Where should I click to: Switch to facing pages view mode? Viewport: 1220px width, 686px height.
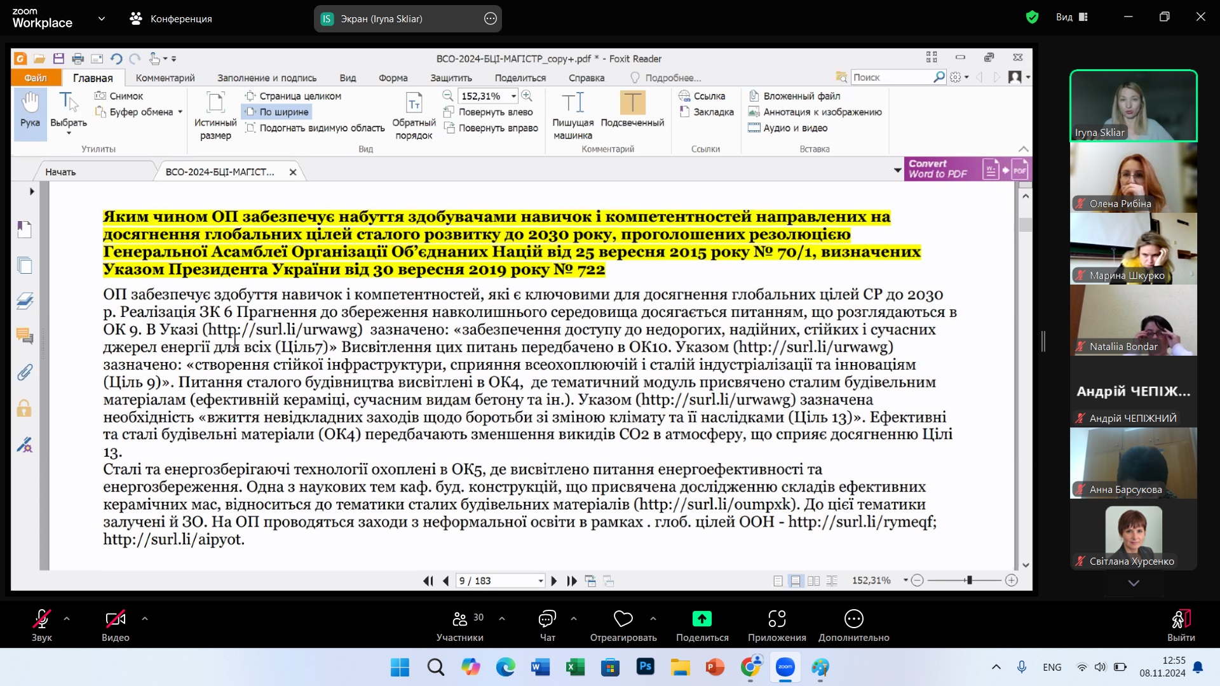point(814,581)
